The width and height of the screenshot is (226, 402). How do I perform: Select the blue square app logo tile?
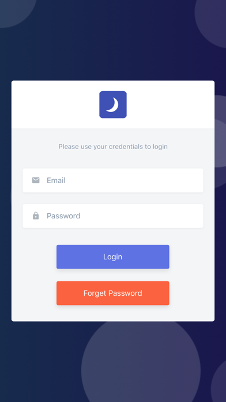113,105
